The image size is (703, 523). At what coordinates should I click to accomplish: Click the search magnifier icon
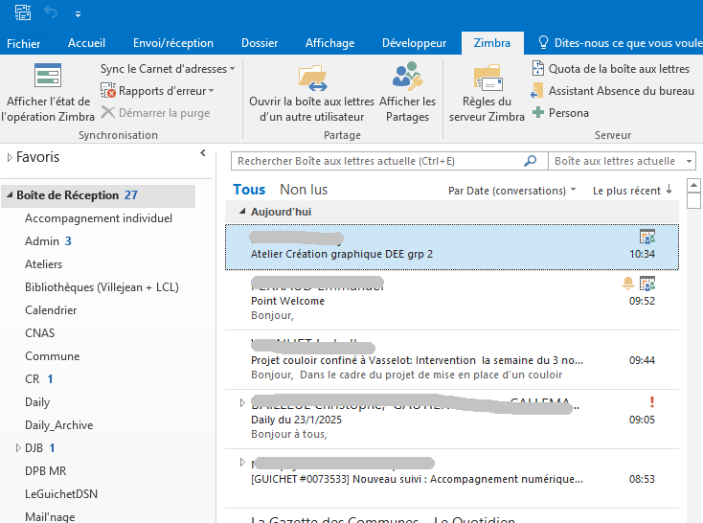pos(530,161)
